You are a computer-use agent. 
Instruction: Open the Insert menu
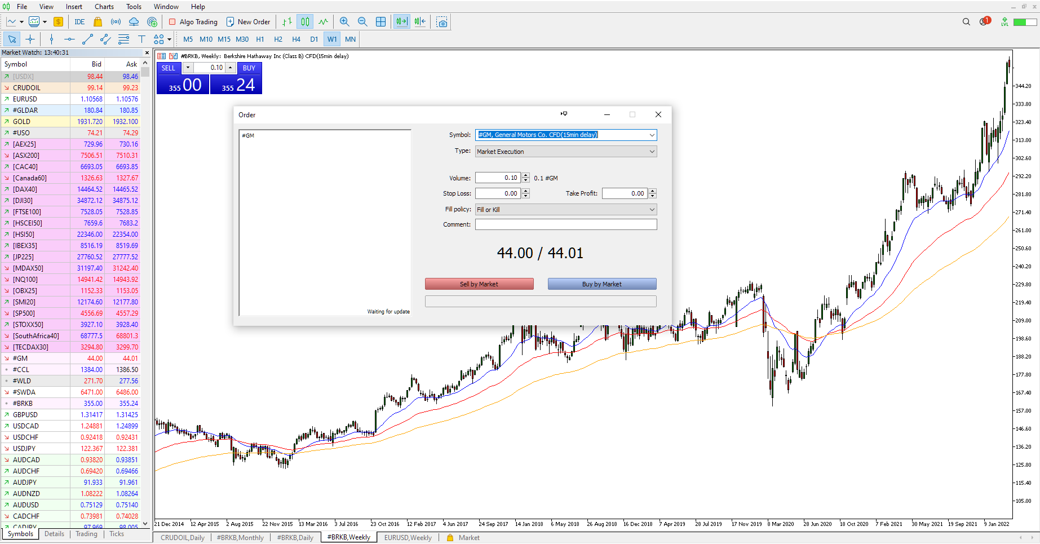[x=74, y=7]
